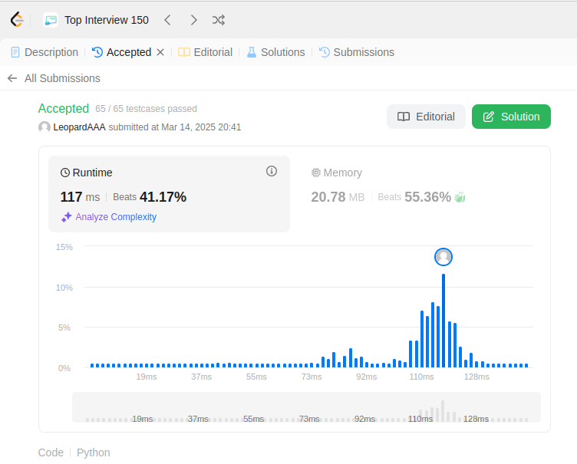
Task: Switch to the Description tab
Action: click(x=45, y=52)
